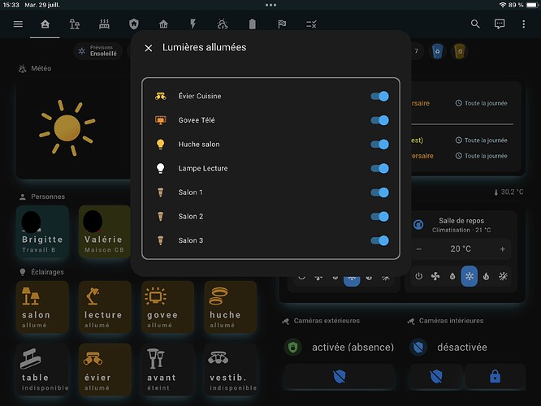Switch to the lightning energy tab
Screen dimensions: 541x406
(x=193, y=24)
